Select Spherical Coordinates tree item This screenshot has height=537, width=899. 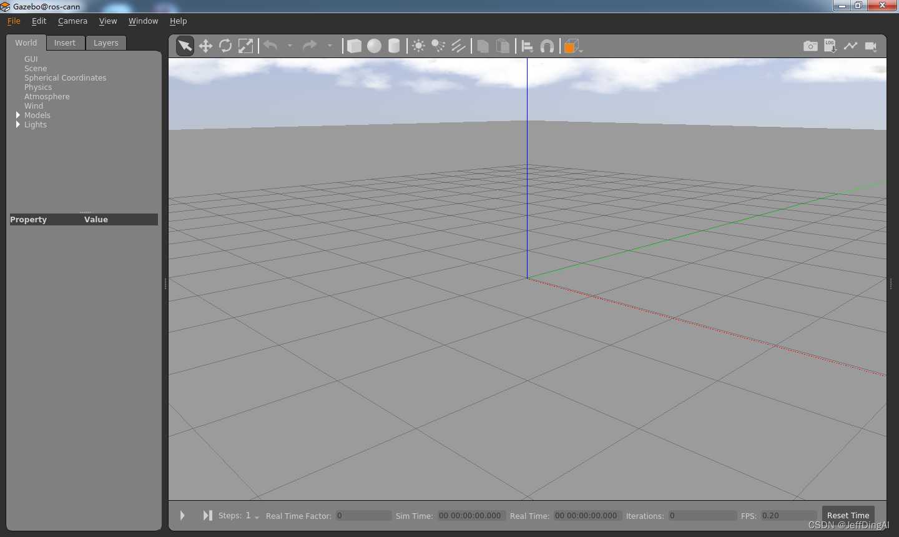click(66, 77)
